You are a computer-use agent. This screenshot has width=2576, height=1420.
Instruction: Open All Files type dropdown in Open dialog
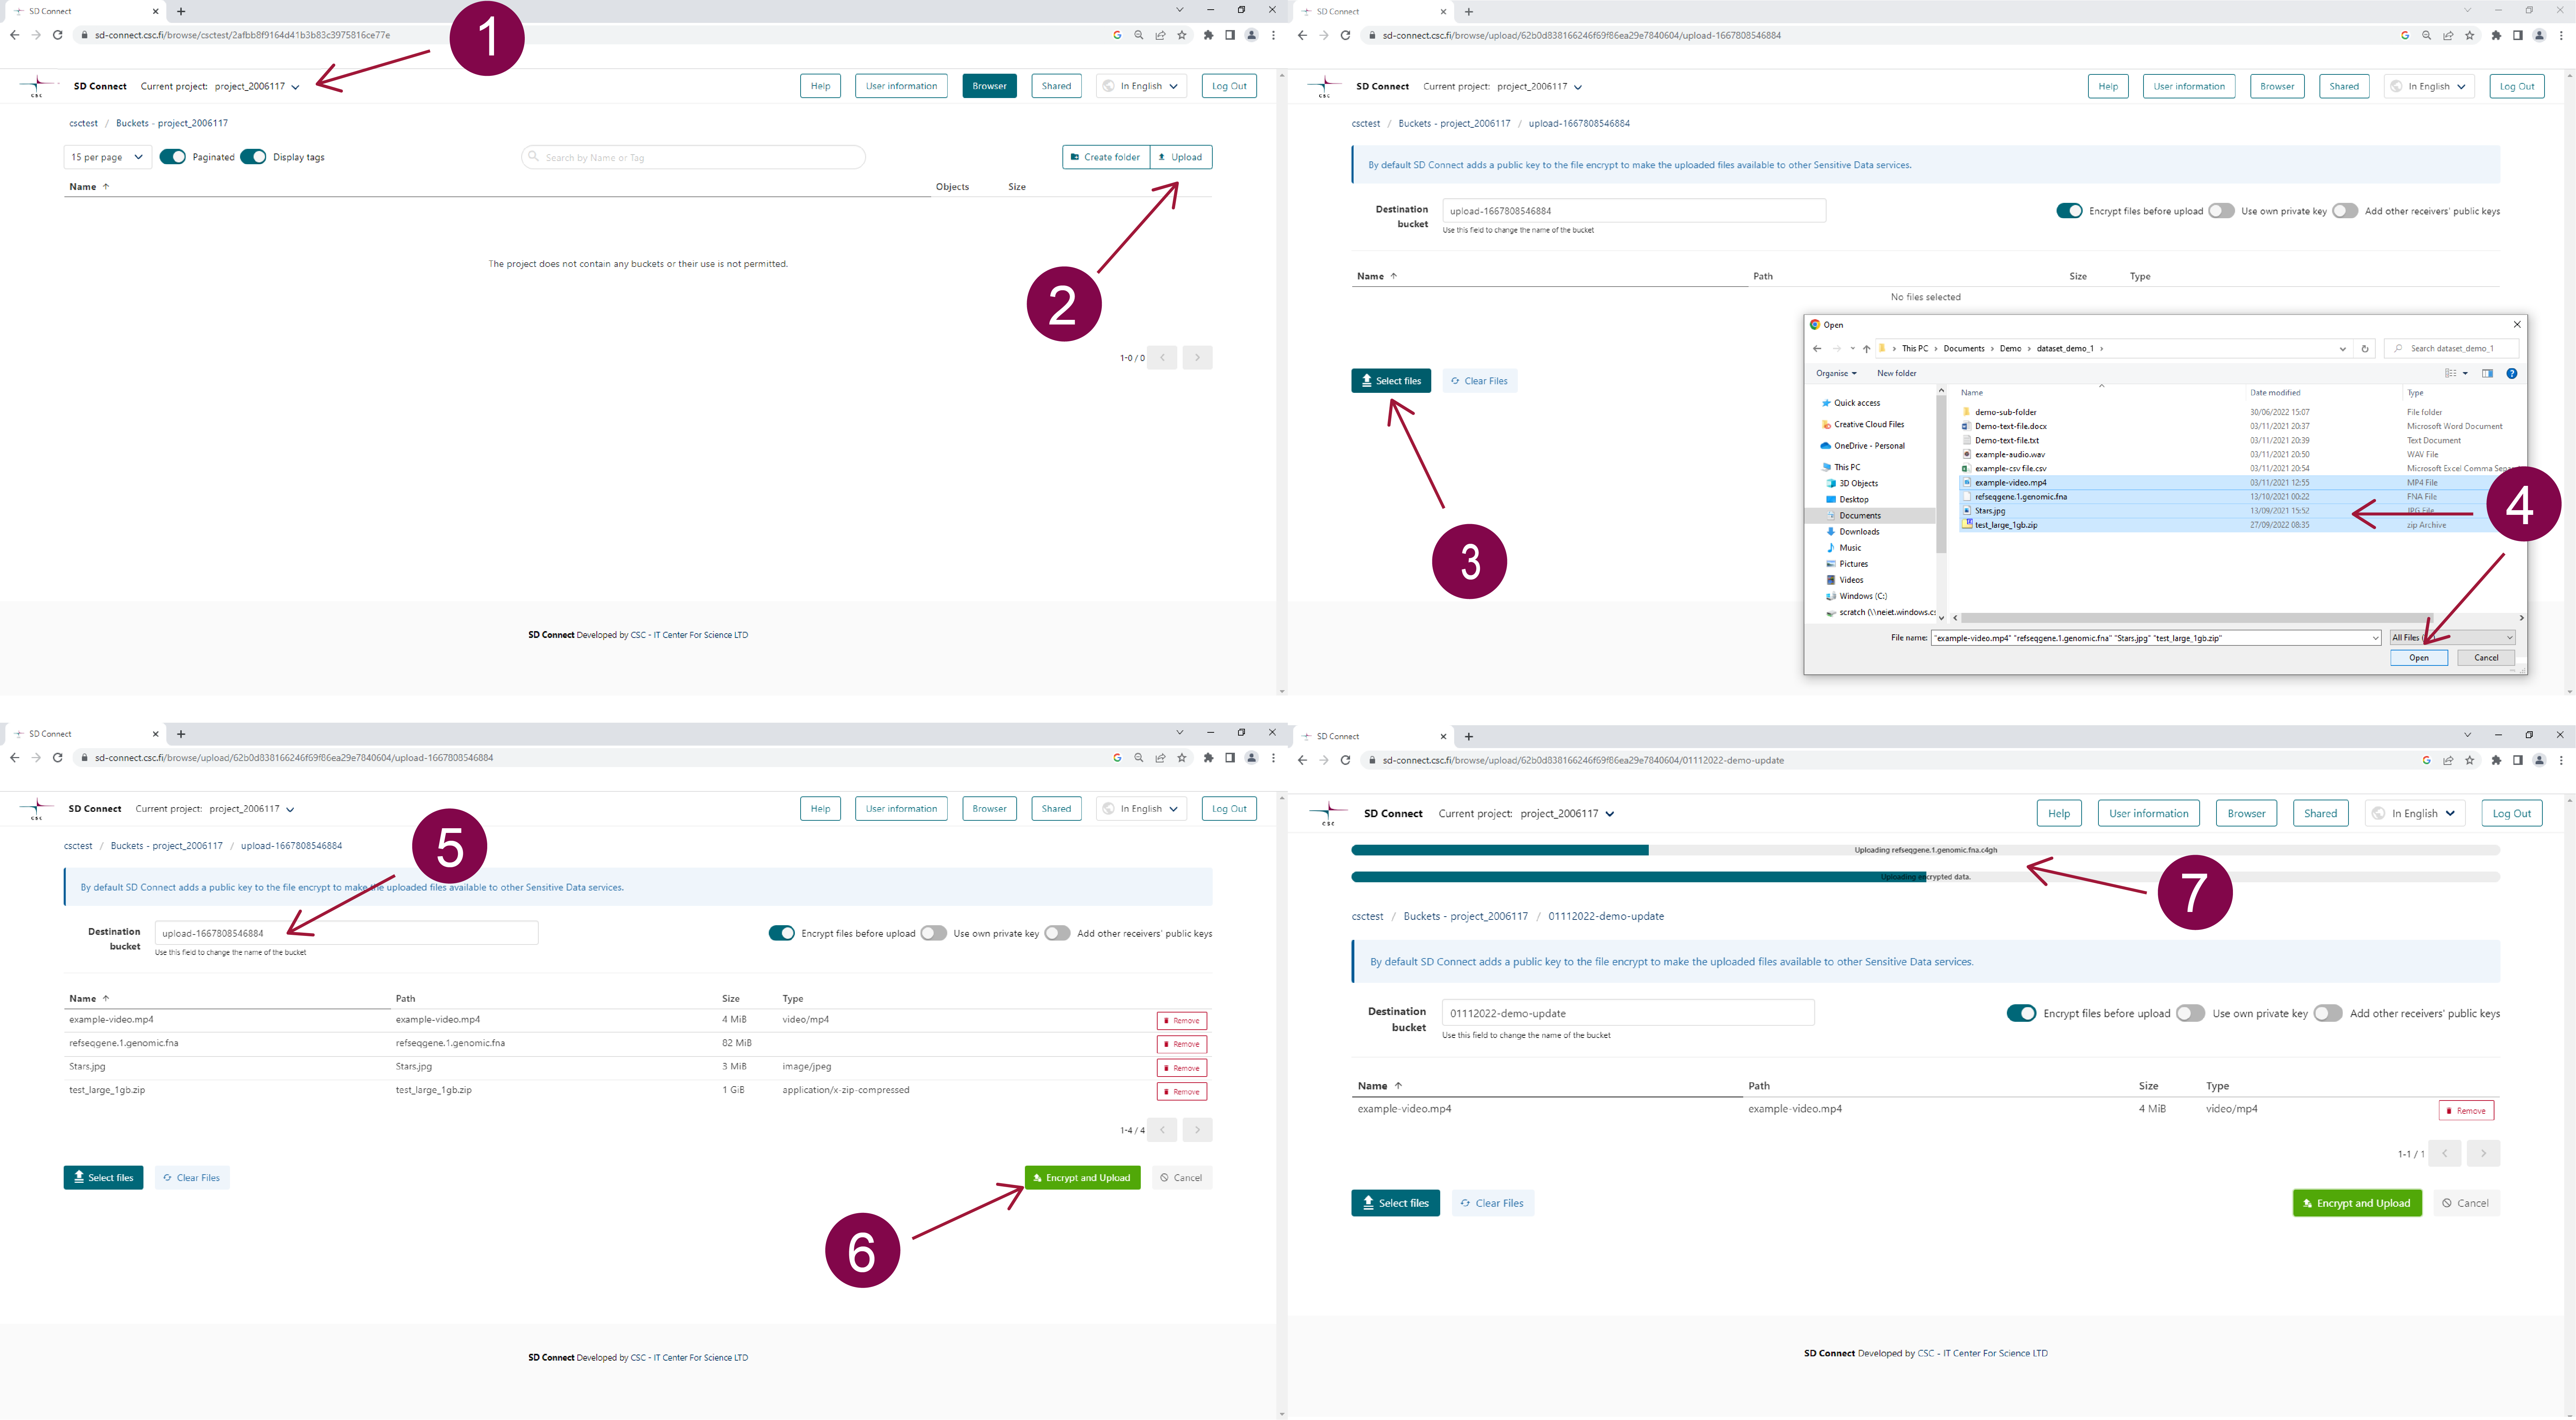[2451, 638]
